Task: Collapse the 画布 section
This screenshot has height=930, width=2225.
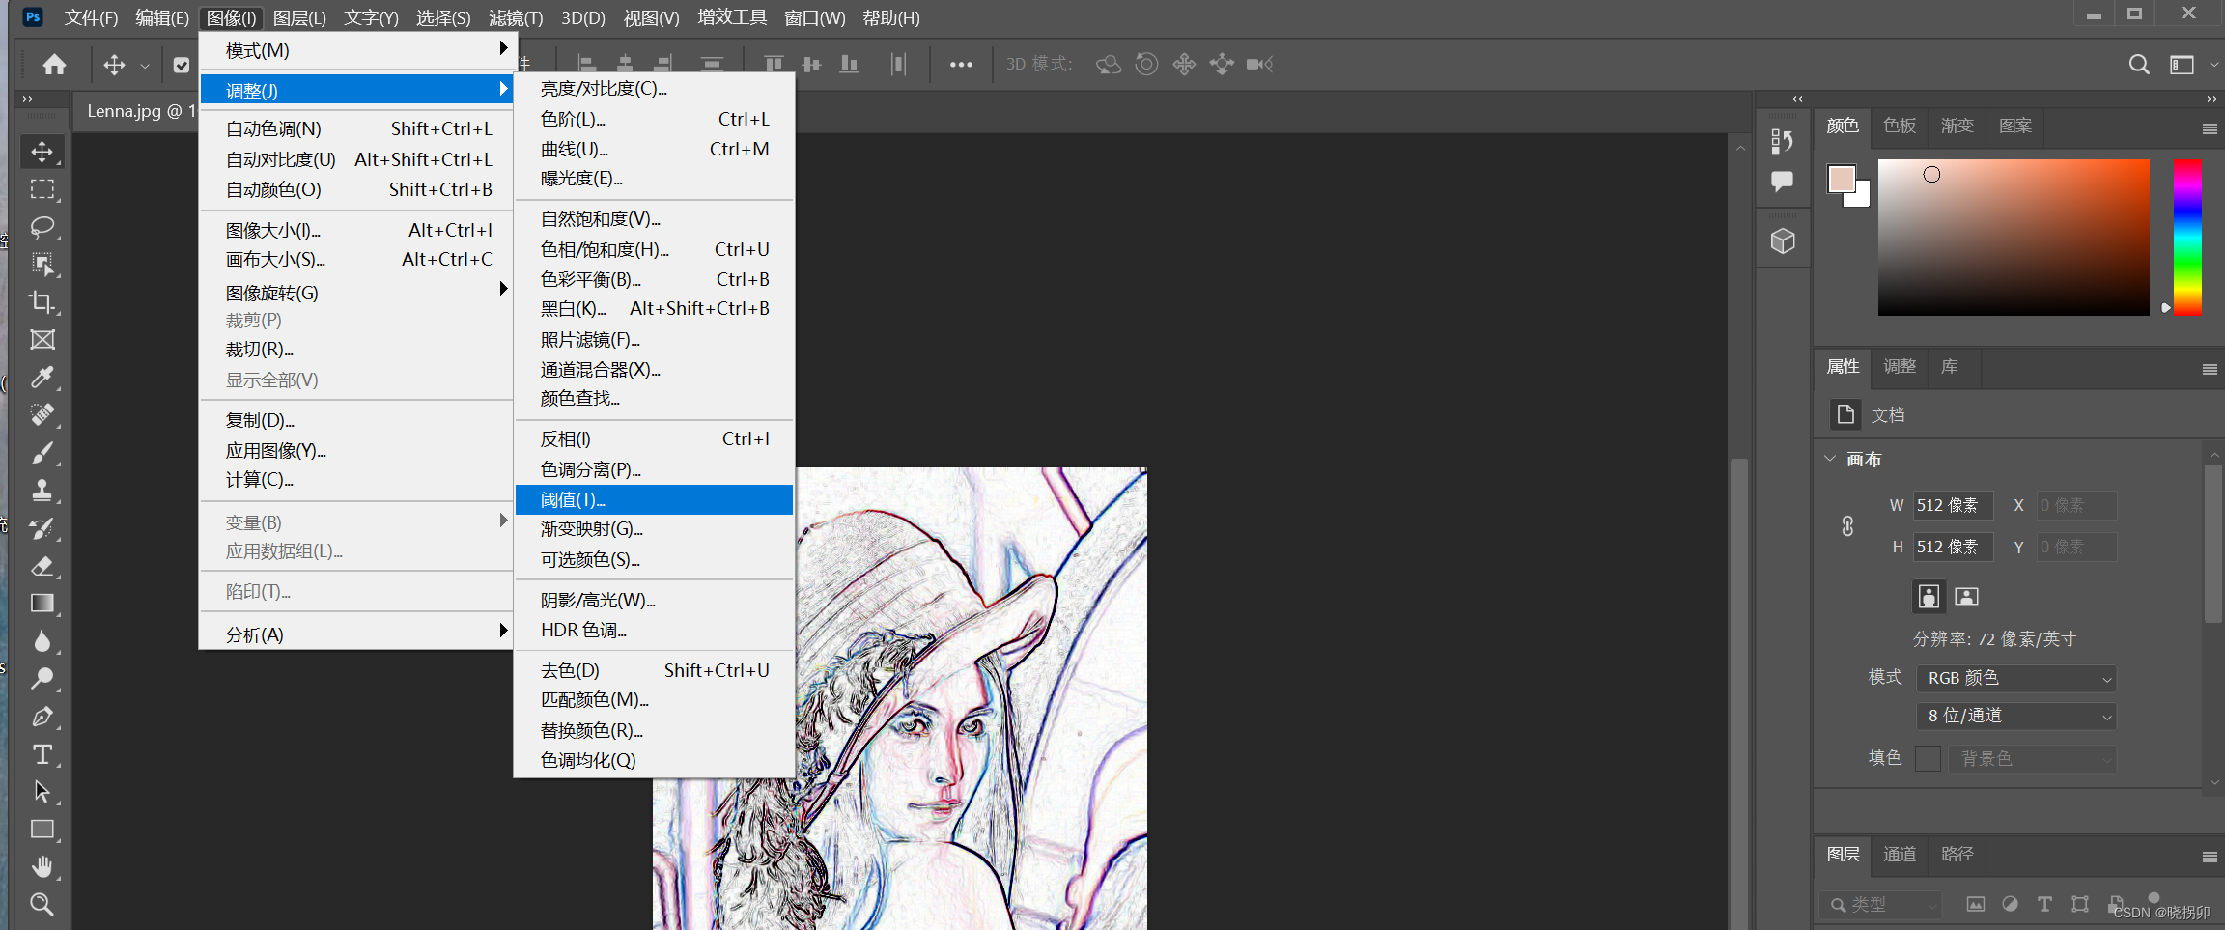Action: tap(1830, 459)
